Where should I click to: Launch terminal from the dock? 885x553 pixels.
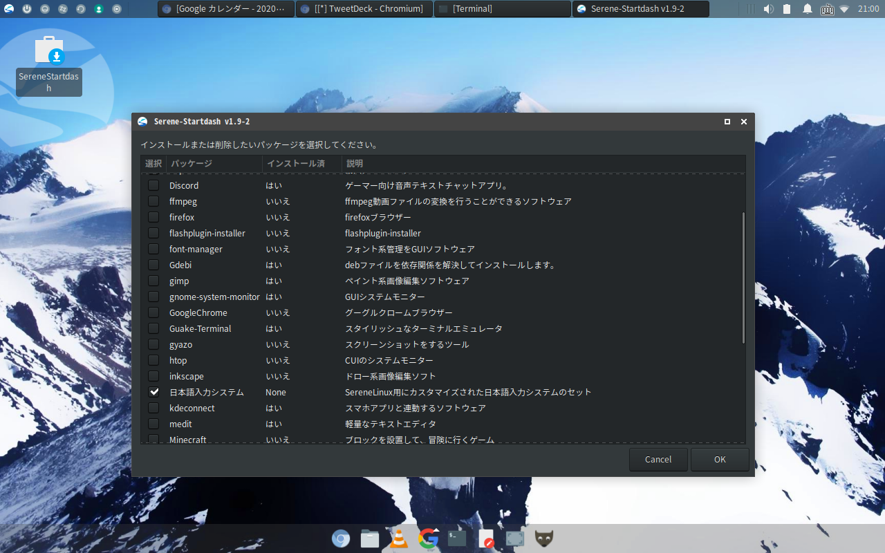tap(457, 538)
